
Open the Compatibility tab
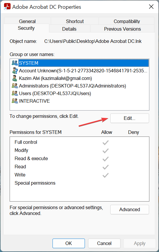pyautogui.click(x=127, y=21)
